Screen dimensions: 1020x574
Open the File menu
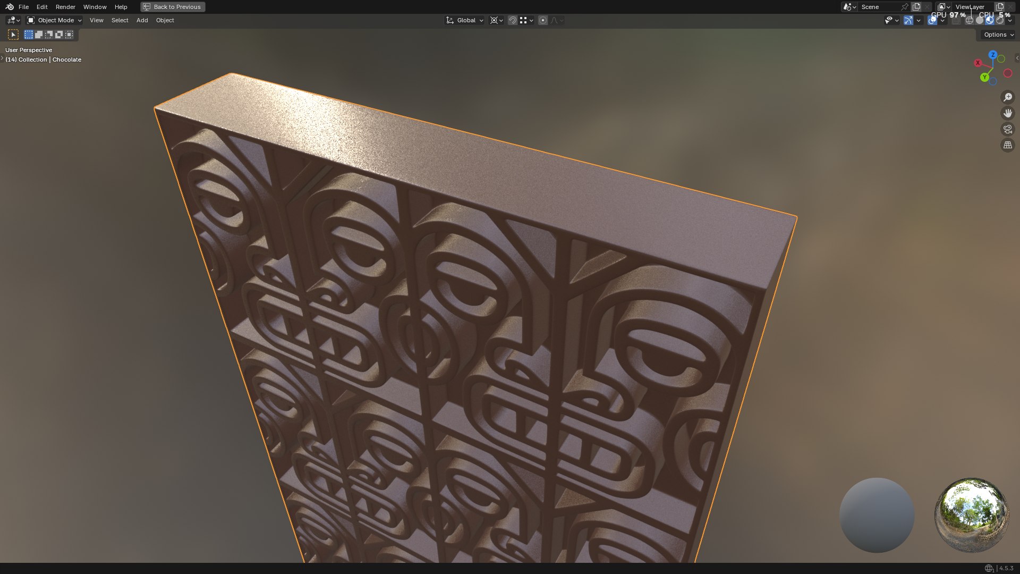[23, 7]
